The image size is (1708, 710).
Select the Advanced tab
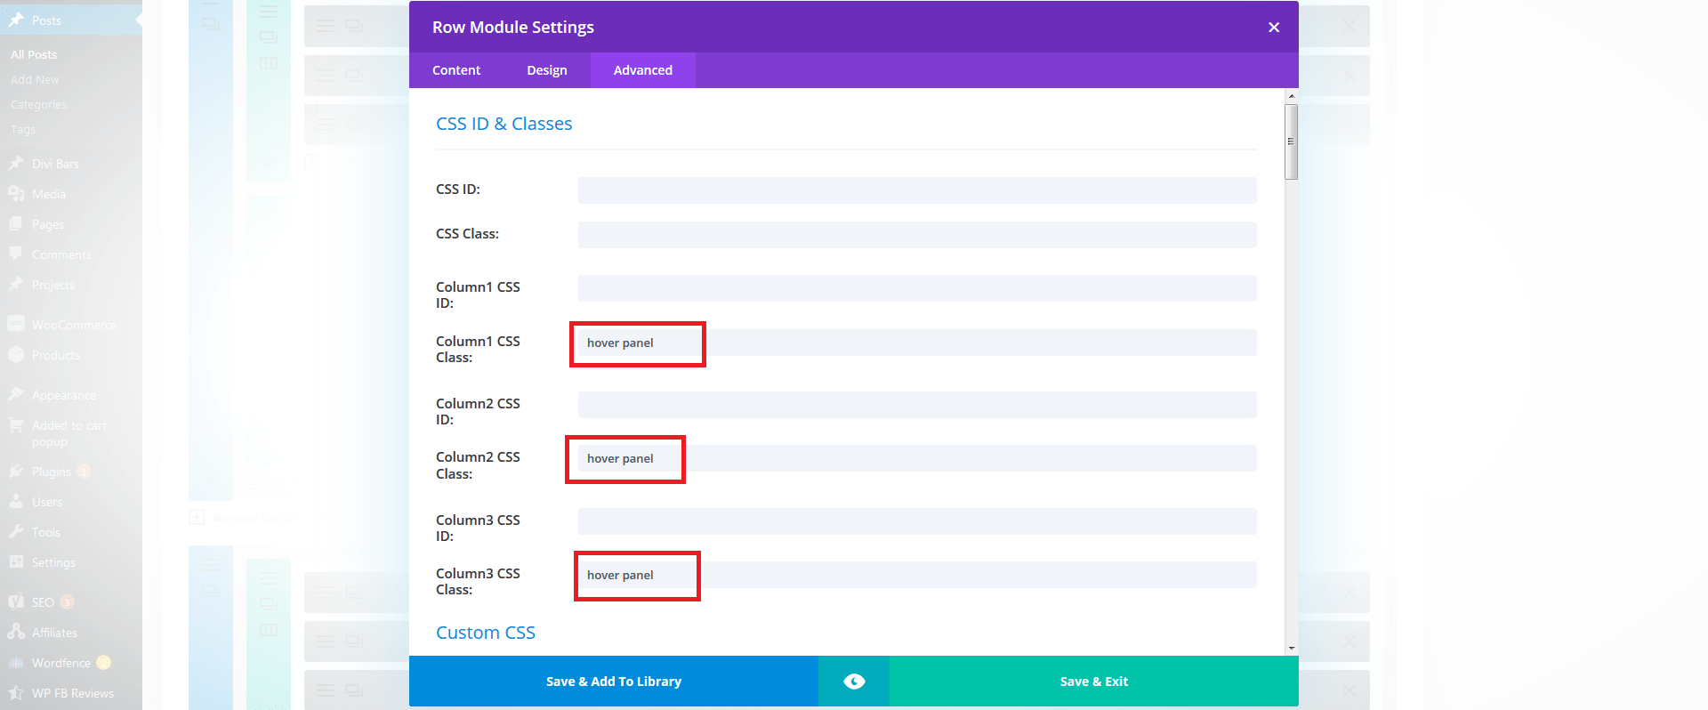[x=642, y=70]
